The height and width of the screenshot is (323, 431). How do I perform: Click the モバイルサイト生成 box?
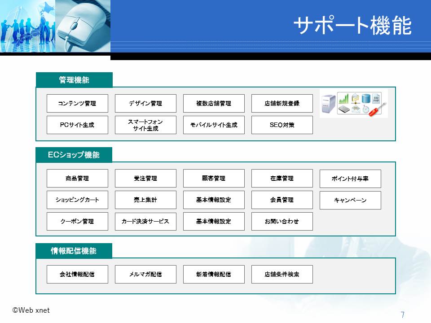tap(214, 125)
